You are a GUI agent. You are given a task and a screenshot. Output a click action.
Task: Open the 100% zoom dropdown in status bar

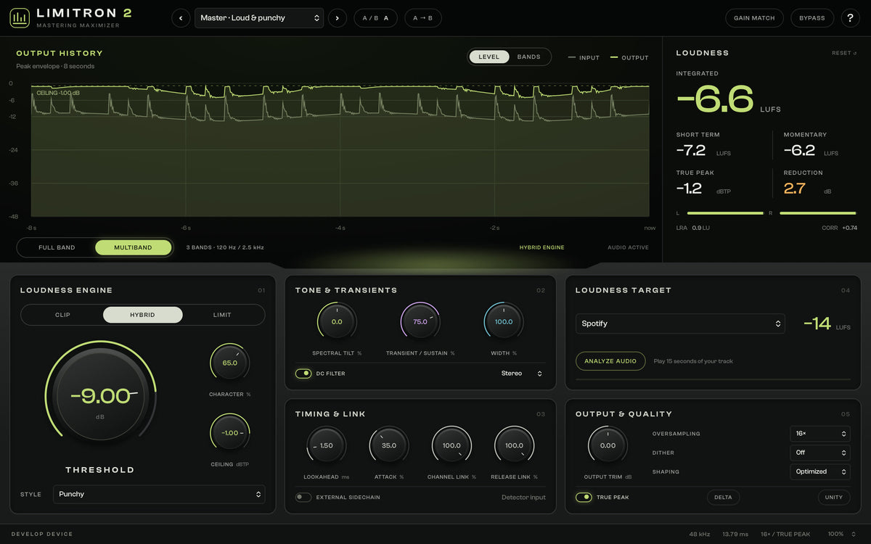pos(842,534)
